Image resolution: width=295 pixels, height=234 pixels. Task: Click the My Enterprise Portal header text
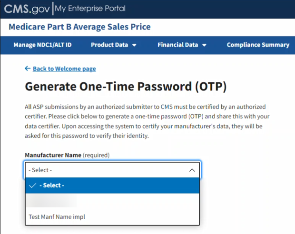click(x=90, y=9)
